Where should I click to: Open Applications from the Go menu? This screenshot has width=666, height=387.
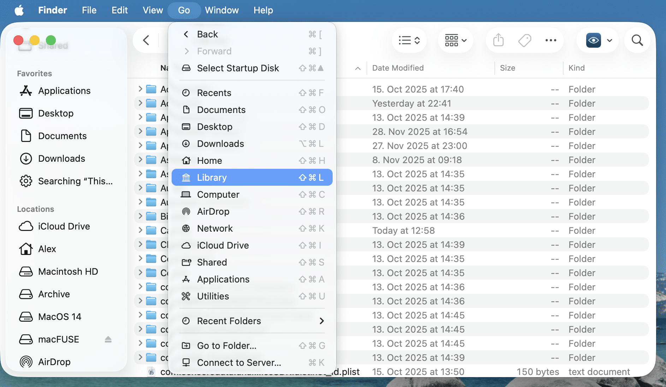pos(252,279)
